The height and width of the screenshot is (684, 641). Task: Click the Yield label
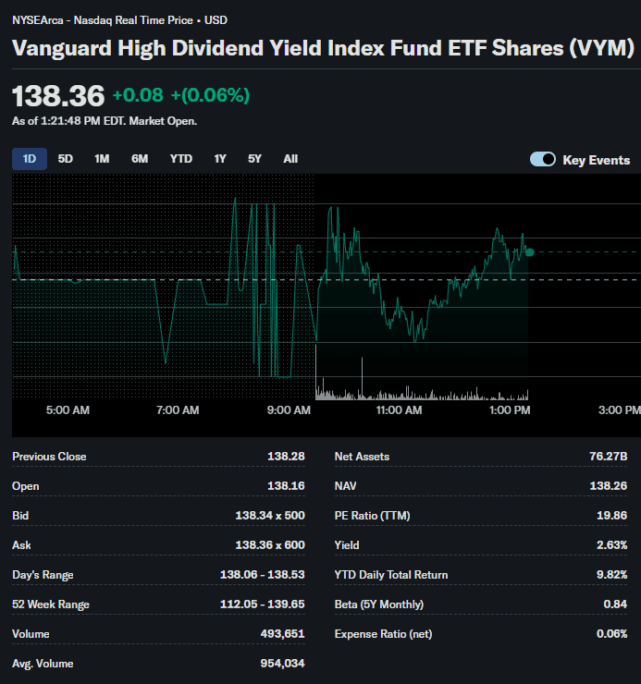[x=347, y=545]
